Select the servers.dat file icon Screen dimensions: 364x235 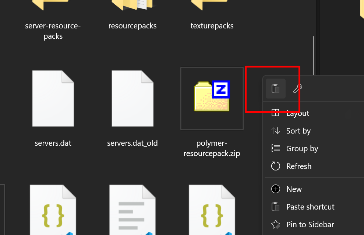pos(53,99)
